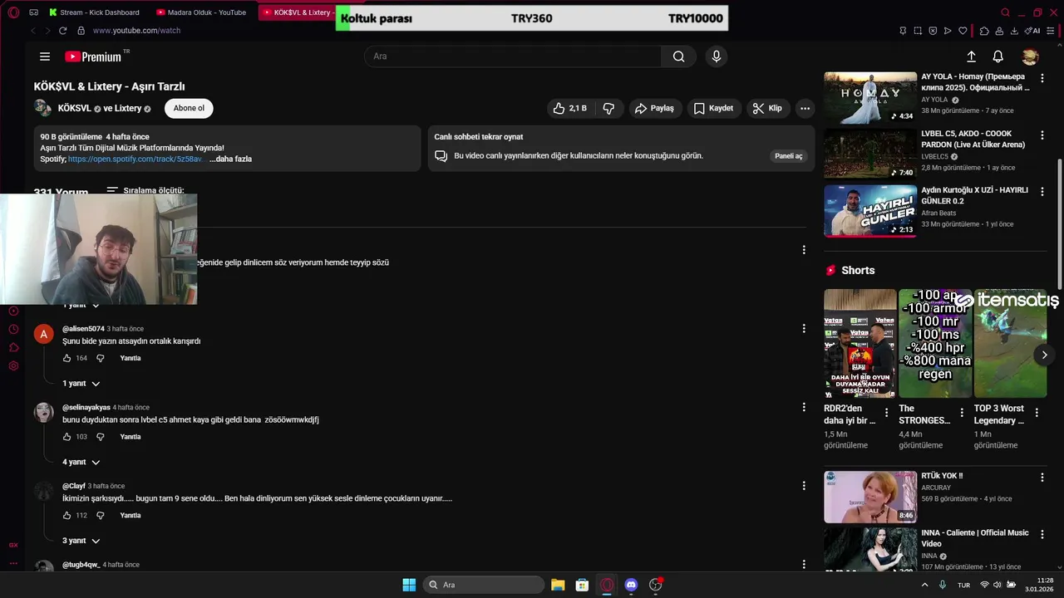Image resolution: width=1064 pixels, height=598 pixels.
Task: Open the Create upload icon in YouTube header
Action: pos(971,56)
